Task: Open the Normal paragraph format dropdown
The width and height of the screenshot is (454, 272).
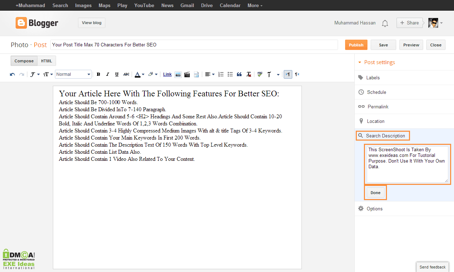Action: [x=73, y=74]
